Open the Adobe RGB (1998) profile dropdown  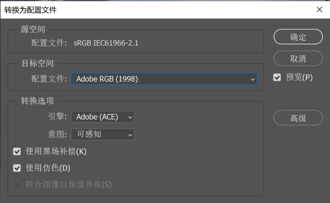pos(164,79)
